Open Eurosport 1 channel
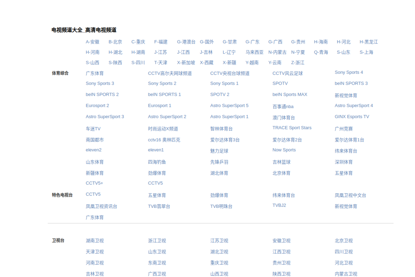Screen dimensions: 415x277 [160, 106]
